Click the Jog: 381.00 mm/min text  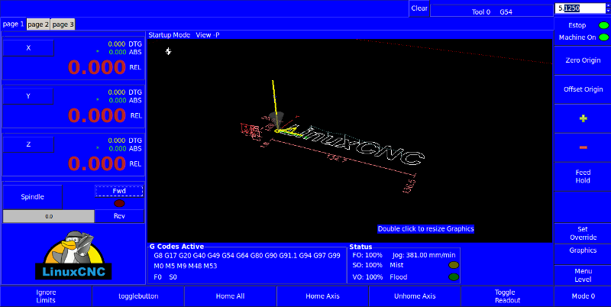424,256
